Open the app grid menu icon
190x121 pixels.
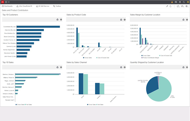6,2
